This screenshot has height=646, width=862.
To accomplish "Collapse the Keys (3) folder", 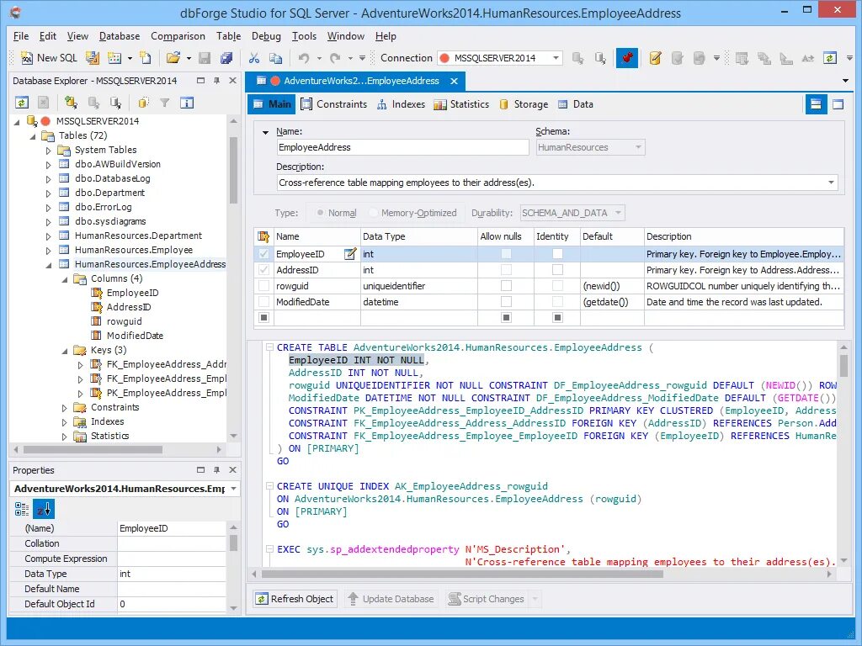I will (64, 351).
